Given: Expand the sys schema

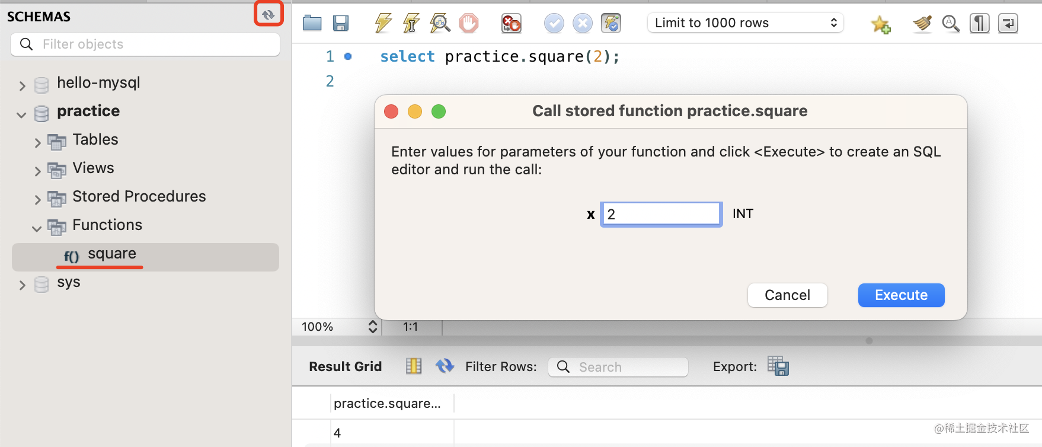Looking at the screenshot, I should [x=23, y=285].
